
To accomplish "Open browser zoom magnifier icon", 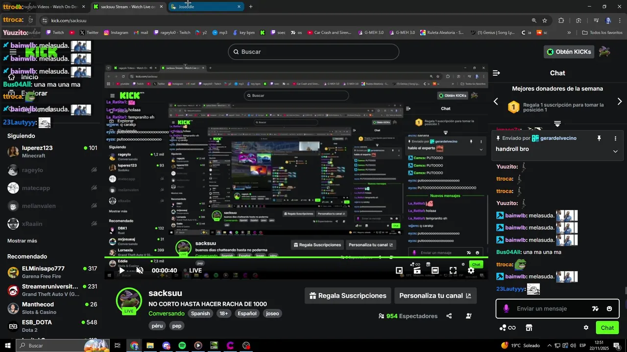I will [534, 21].
